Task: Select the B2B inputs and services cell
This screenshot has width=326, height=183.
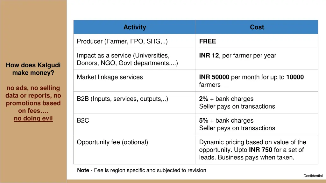Action: [x=135, y=103]
